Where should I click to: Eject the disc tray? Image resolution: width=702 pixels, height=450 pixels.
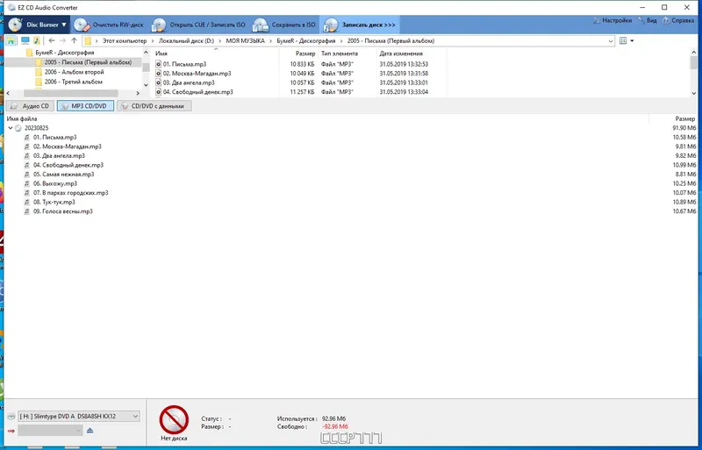tap(90, 431)
